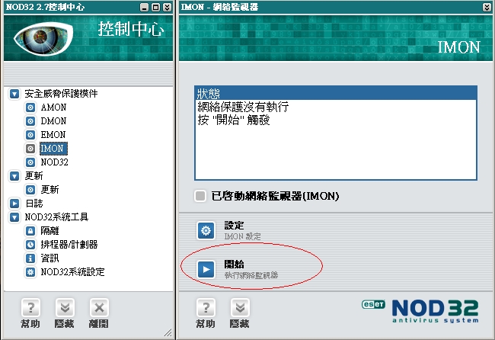Collapse the NOD32系統工具 tree section
This screenshot has height=340, width=495.
pyautogui.click(x=14, y=217)
